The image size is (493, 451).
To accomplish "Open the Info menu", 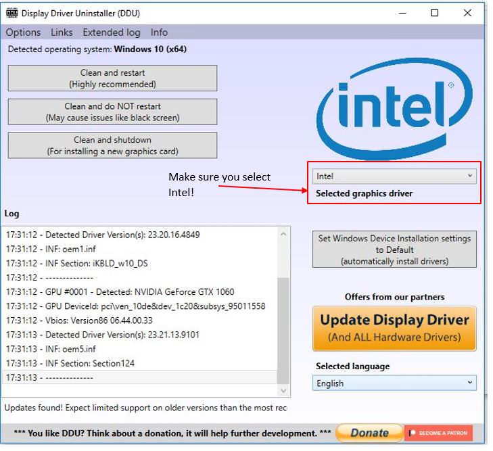I will click(x=159, y=32).
